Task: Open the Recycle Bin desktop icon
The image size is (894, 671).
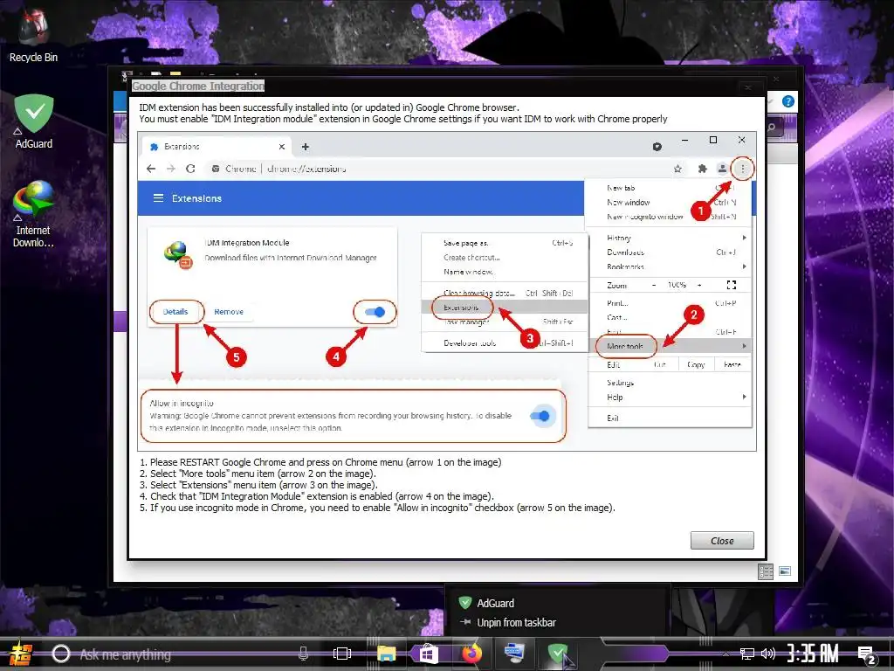Action: [33, 37]
